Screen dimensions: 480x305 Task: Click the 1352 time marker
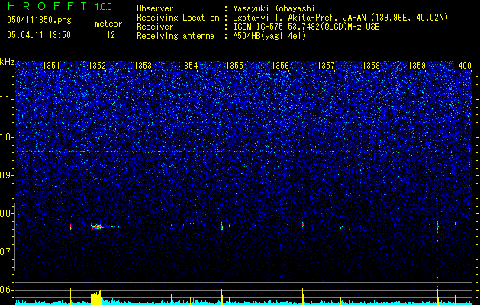(x=97, y=66)
